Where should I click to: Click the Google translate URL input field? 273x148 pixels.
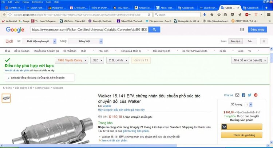point(89,29)
